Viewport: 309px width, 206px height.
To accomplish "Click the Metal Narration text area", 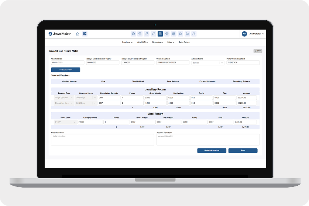I will coord(102,140).
